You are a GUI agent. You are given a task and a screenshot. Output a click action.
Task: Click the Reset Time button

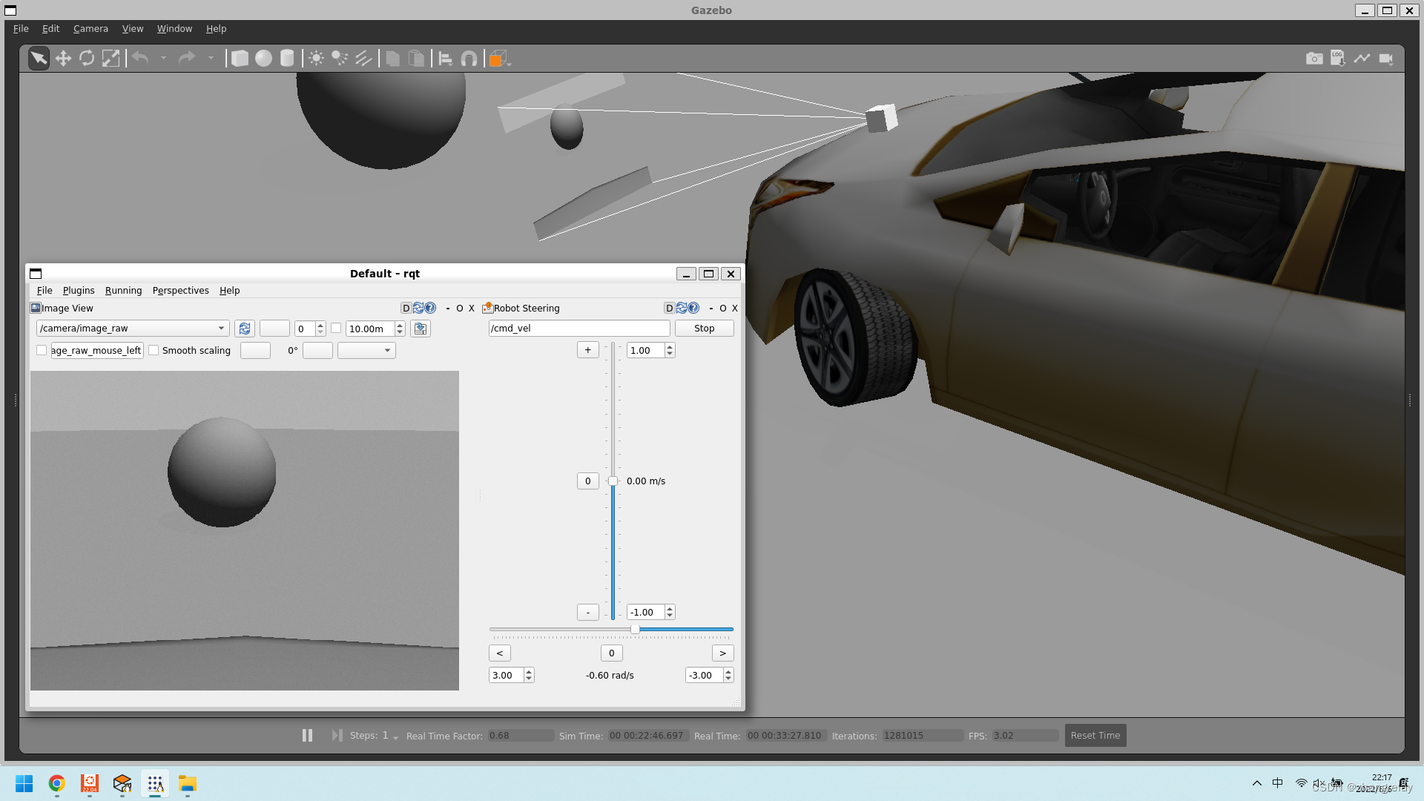pos(1095,735)
